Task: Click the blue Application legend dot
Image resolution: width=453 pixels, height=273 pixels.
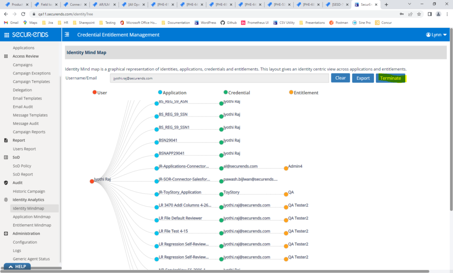Action: [160, 92]
